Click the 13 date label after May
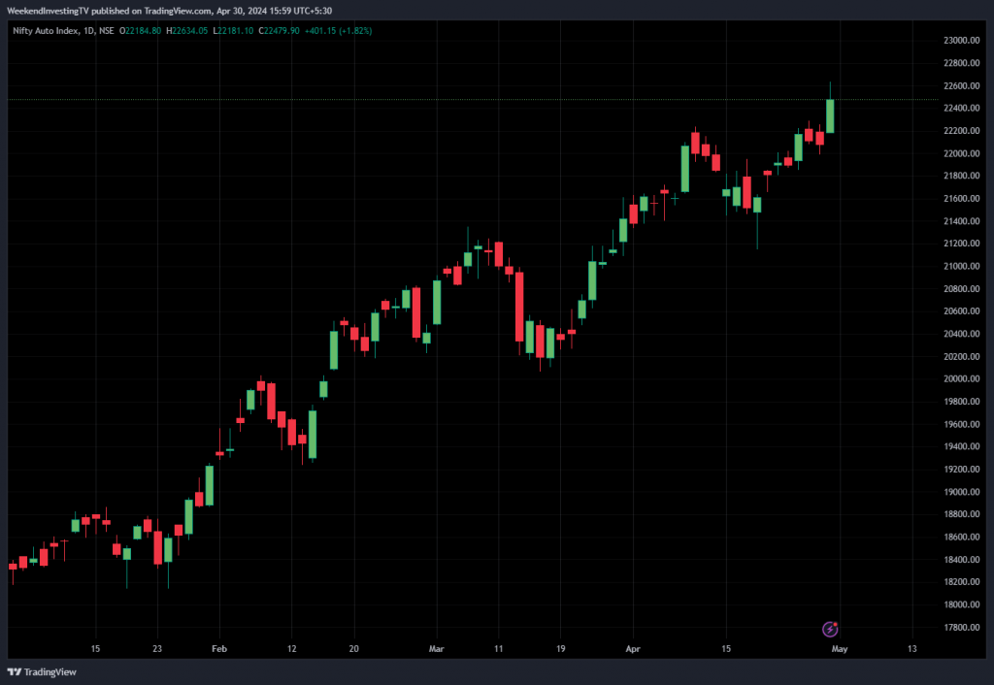 [x=912, y=649]
